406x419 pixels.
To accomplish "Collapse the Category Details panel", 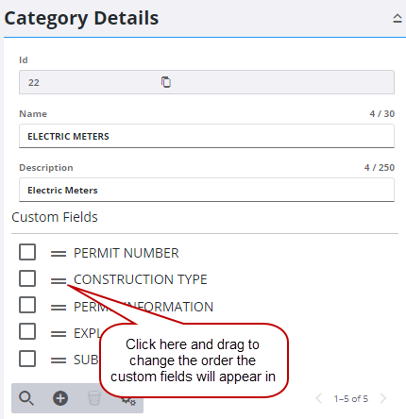I will coord(398,19).
